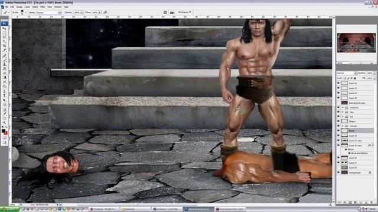This screenshot has width=378, height=212.
Task: Hide the schody layer group
Action: coord(338,125)
